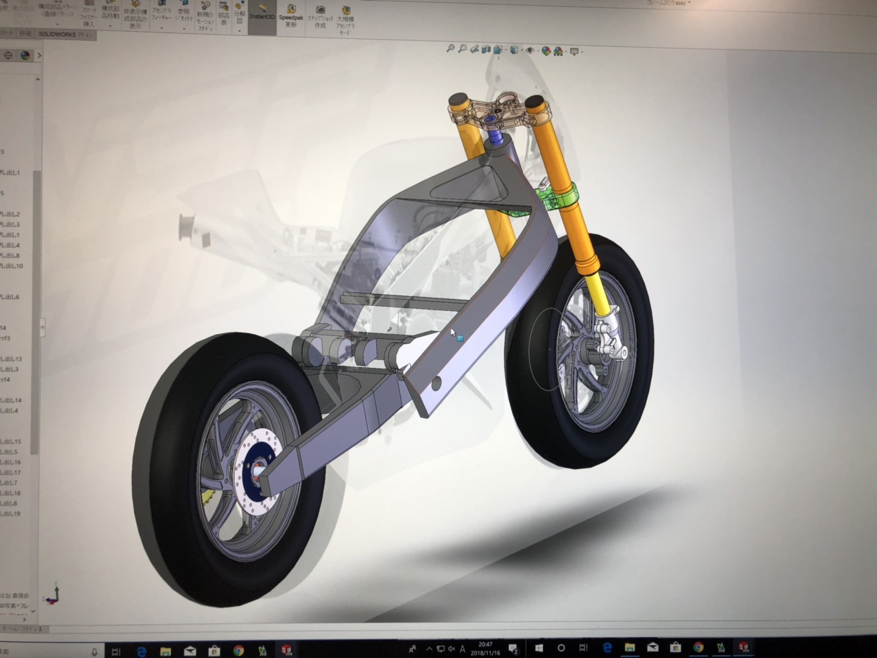877x658 pixels.
Task: Click the Zoom to Area icon
Action: tap(462, 49)
